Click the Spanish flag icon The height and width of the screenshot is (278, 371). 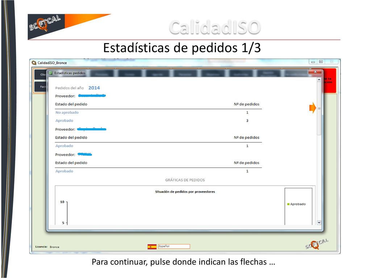click(x=152, y=247)
